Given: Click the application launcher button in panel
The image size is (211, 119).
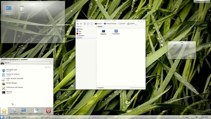Looking at the screenshot, I should tap(2, 117).
